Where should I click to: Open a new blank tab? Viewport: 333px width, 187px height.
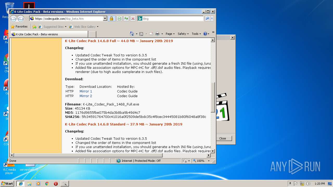tap(92, 34)
